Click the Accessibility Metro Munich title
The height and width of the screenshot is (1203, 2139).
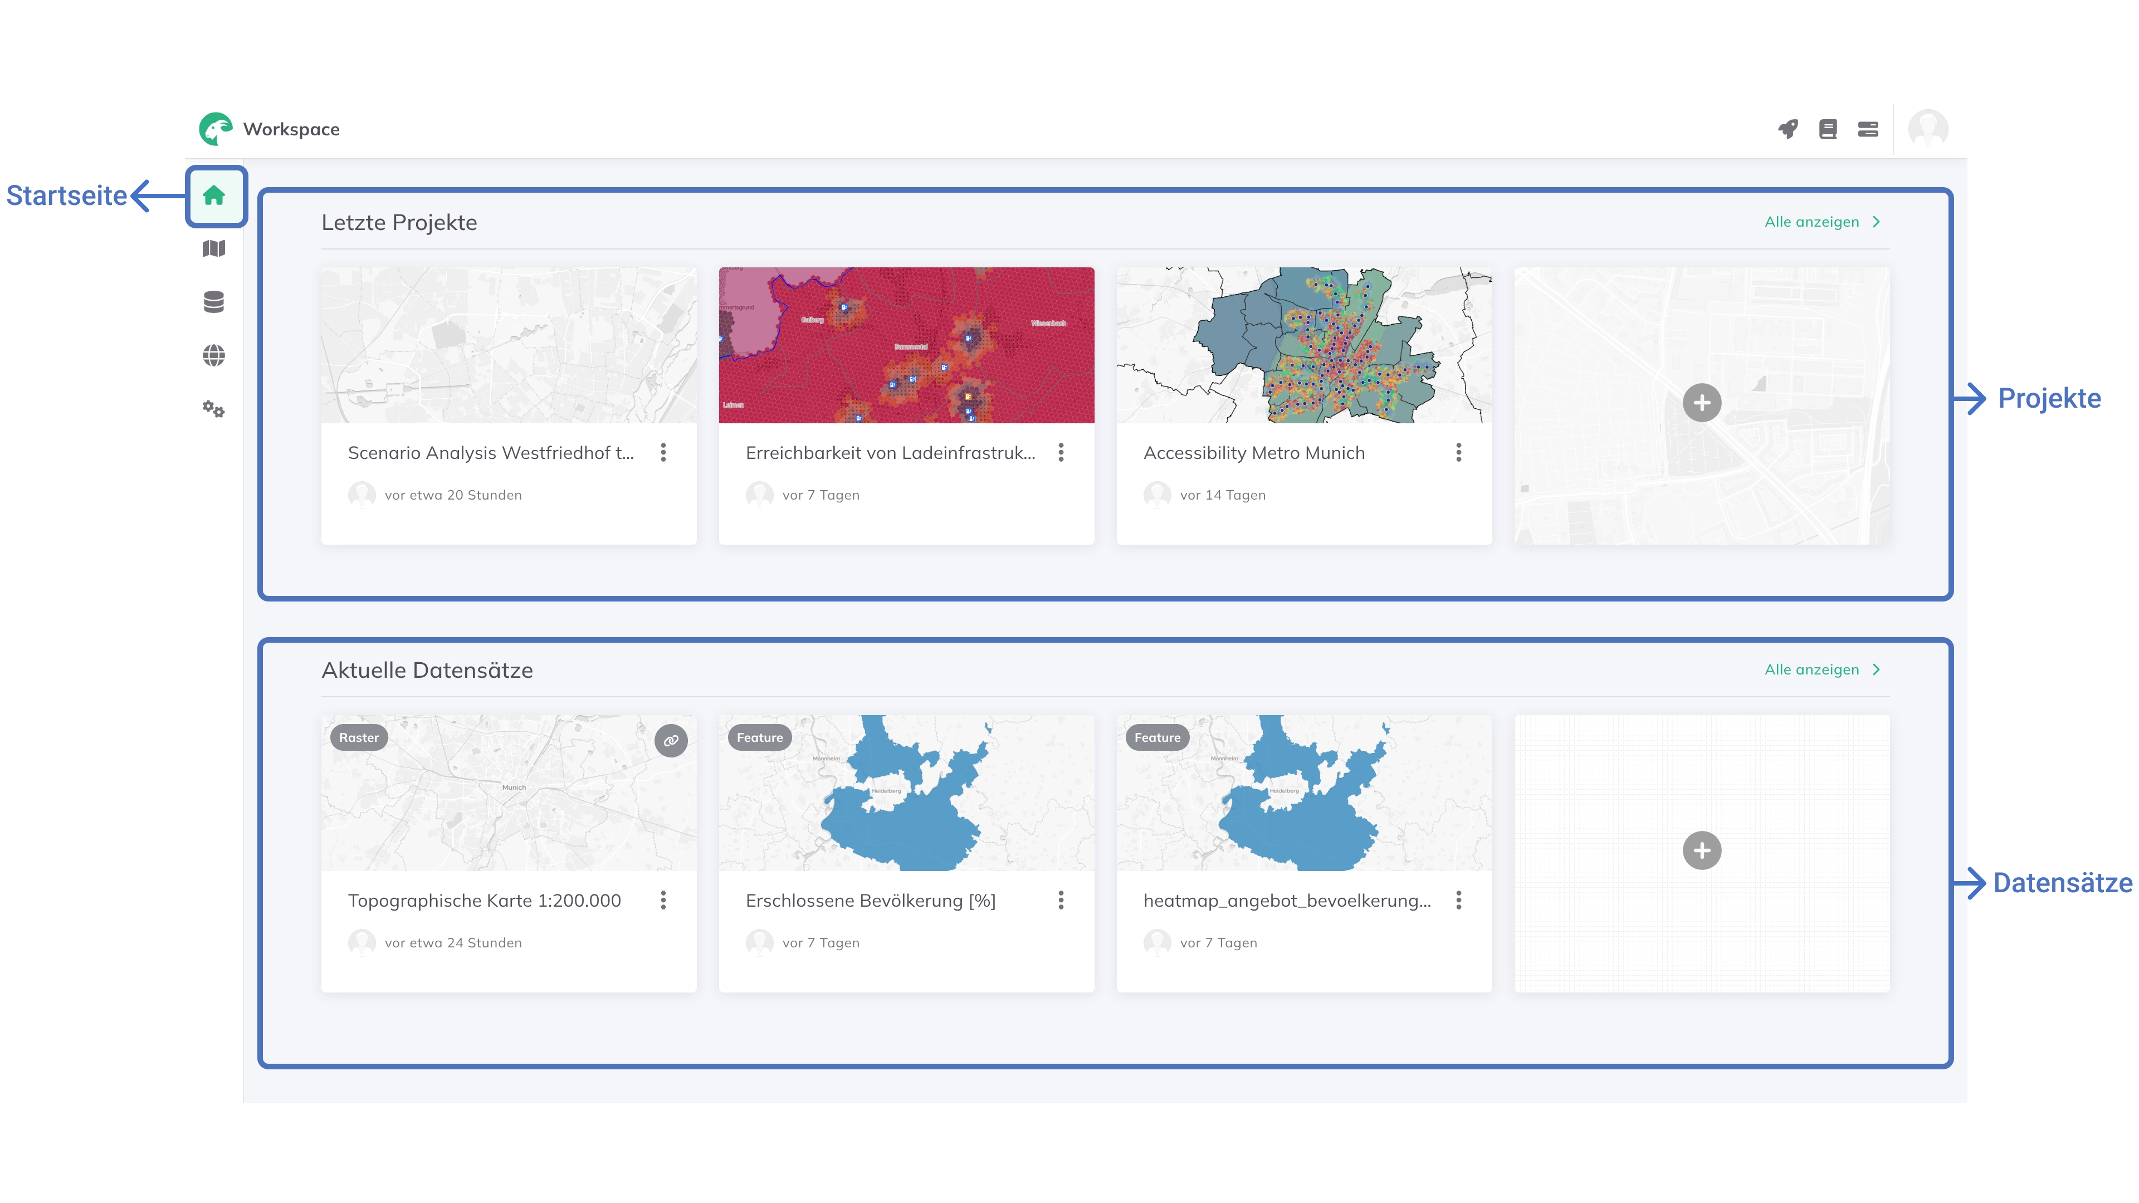coord(1254,452)
